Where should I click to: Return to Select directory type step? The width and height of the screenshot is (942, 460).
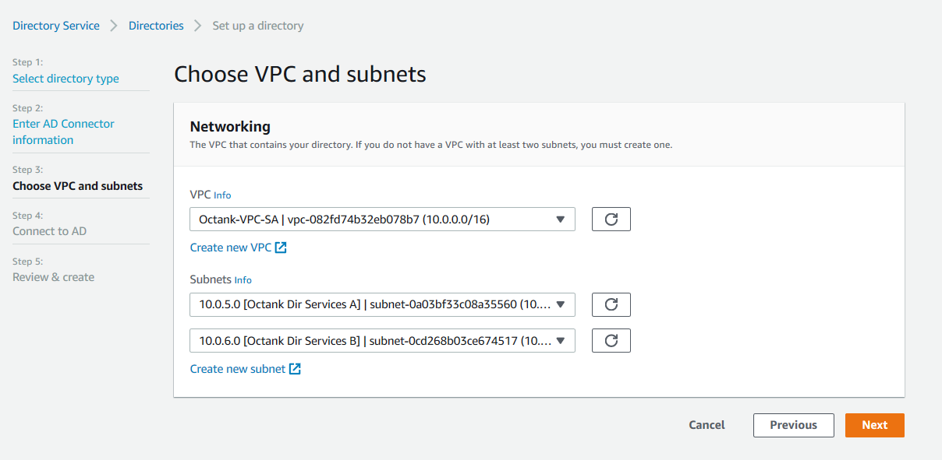(66, 79)
